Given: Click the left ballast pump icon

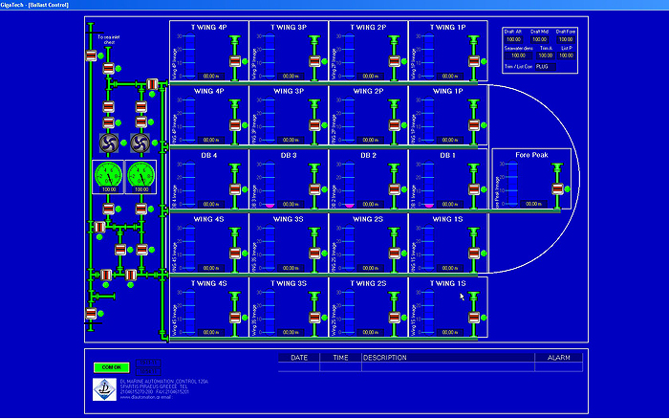Looking at the screenshot, I should [x=108, y=143].
